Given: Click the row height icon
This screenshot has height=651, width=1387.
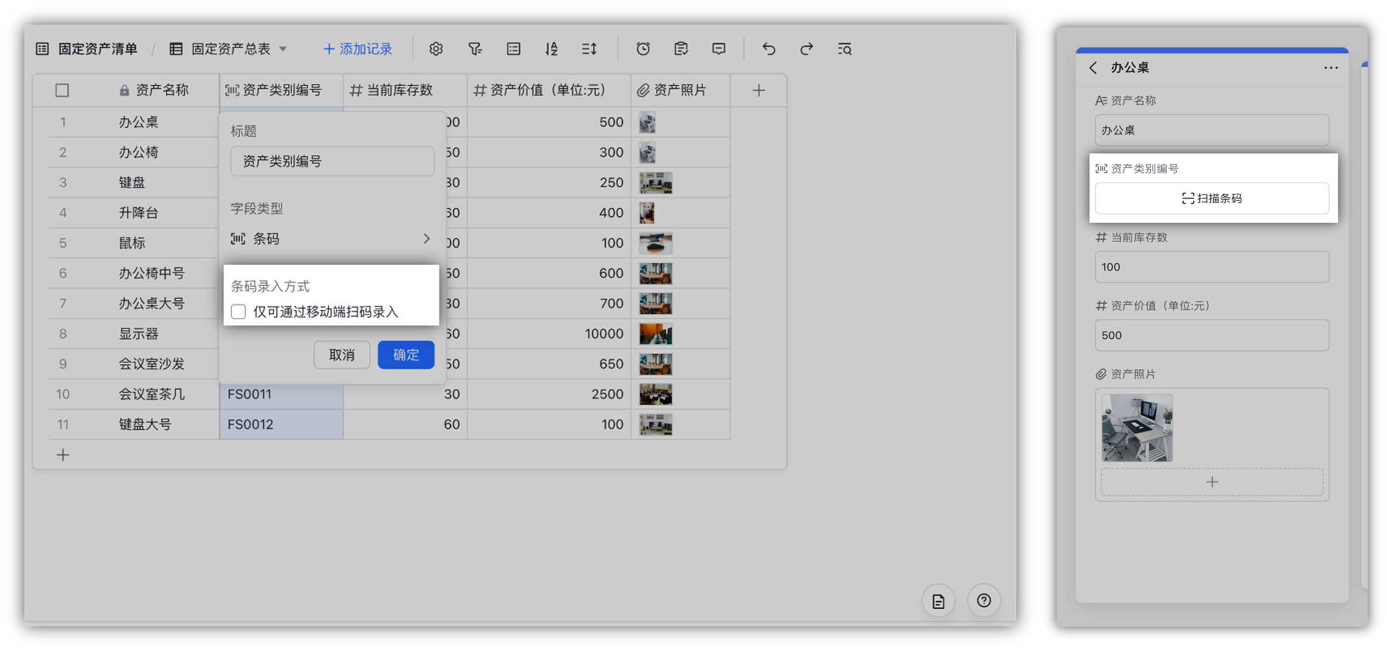Looking at the screenshot, I should [x=589, y=49].
